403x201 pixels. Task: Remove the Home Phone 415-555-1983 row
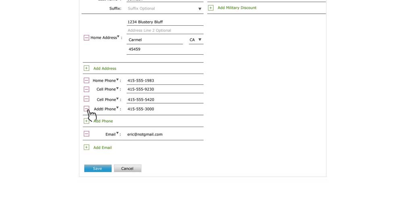(86, 80)
